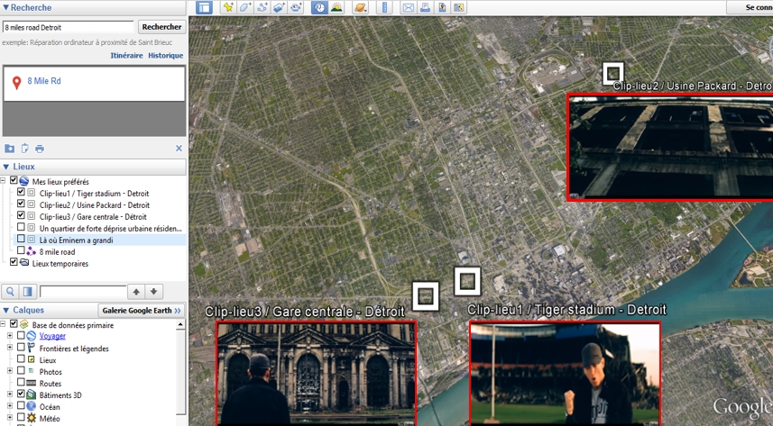Screen dimensions: 773x426
Task: Toggle Lieux temporaires checkbox
Action: 14,262
